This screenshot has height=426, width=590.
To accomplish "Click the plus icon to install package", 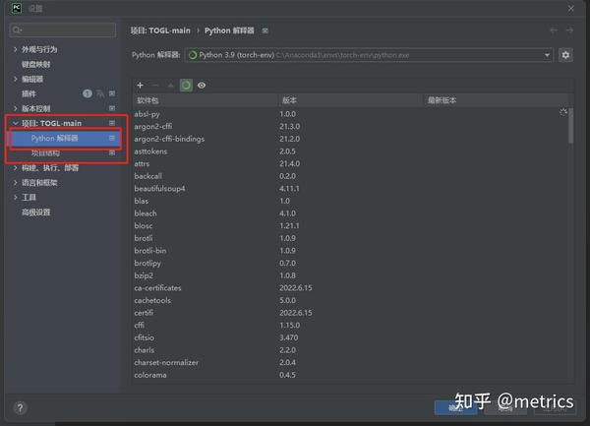I will pos(140,86).
